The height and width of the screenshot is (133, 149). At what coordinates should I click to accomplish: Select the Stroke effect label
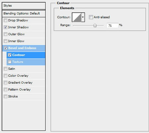click(13, 96)
